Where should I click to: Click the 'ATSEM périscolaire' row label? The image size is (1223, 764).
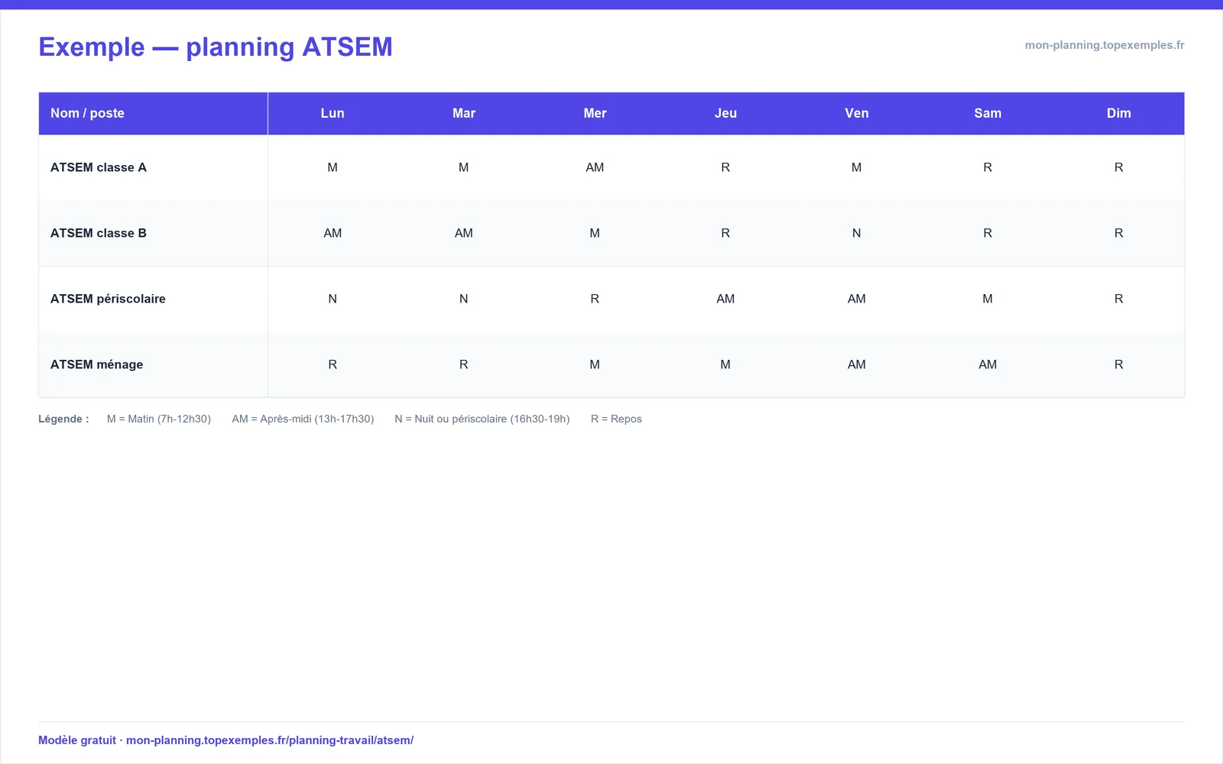coord(108,299)
